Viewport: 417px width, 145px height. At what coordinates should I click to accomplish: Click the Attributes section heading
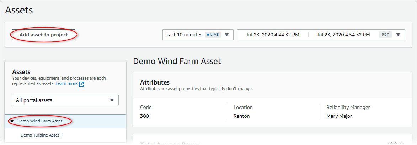155,82
